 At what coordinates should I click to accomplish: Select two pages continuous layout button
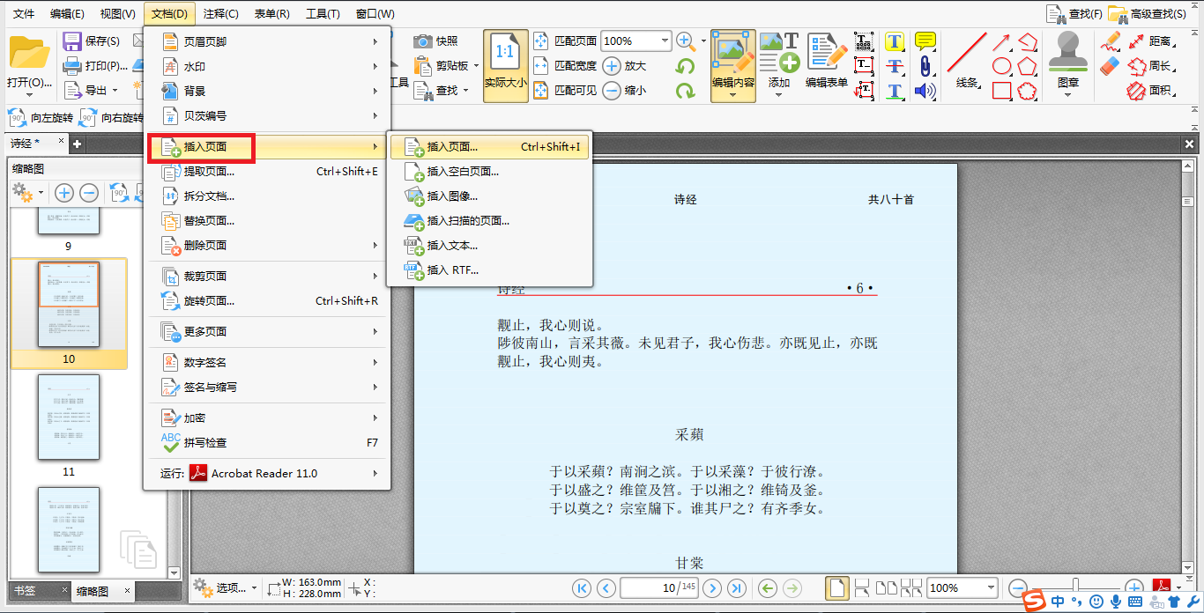(x=910, y=587)
